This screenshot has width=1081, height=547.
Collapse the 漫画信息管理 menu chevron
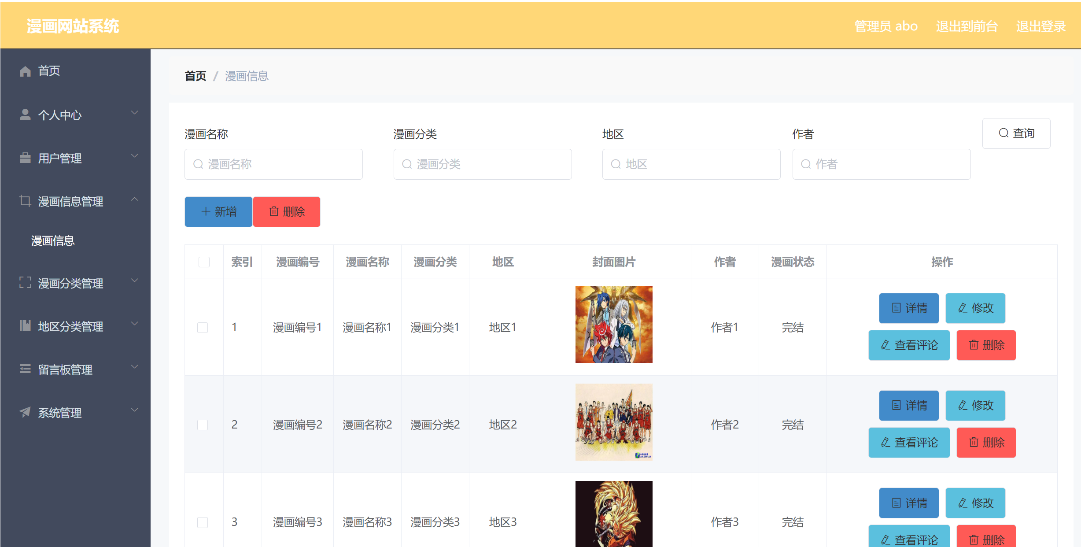(135, 199)
